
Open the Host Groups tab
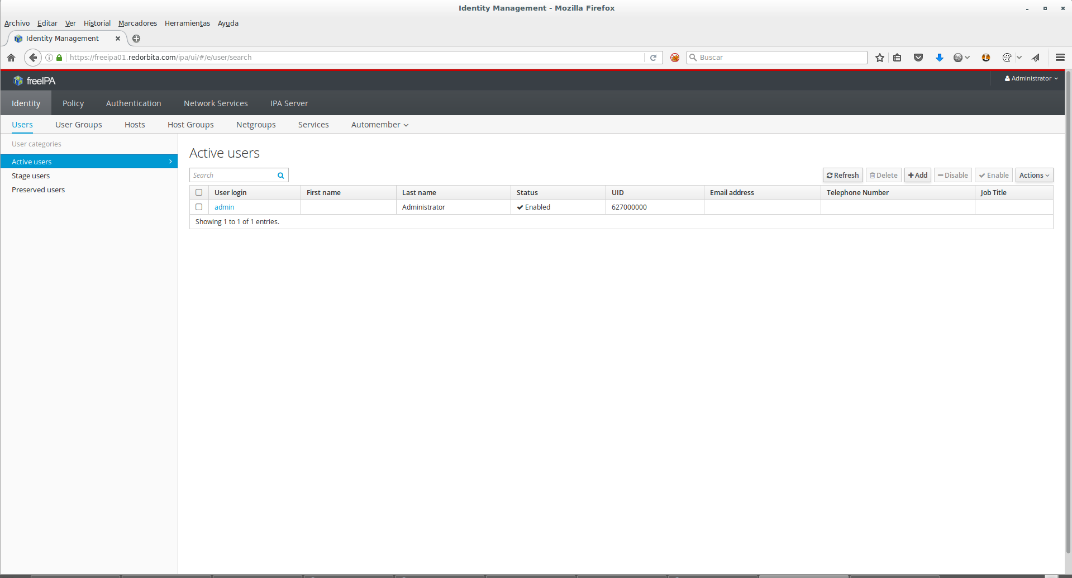(190, 125)
